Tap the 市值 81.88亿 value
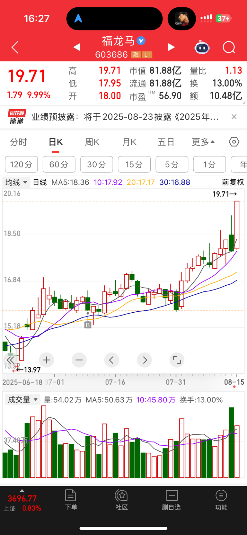This screenshot has height=535, width=247. (x=165, y=70)
